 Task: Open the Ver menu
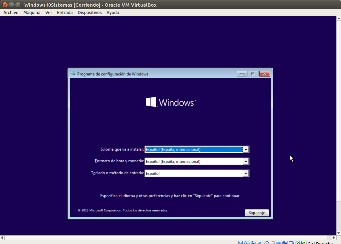(x=49, y=12)
